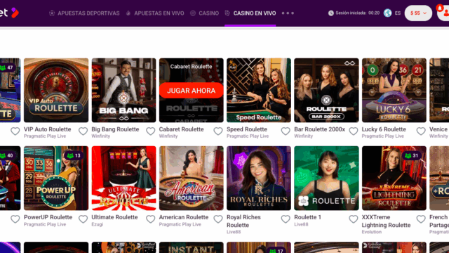Open the American Roulette game thumbnail
This screenshot has height=253, width=449.
click(192, 178)
